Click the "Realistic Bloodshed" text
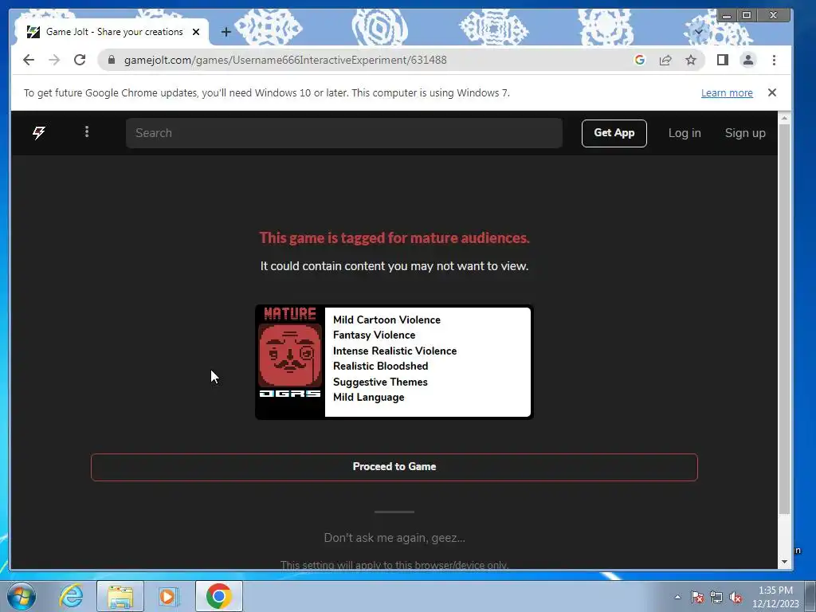The image size is (816, 612). coord(380,367)
